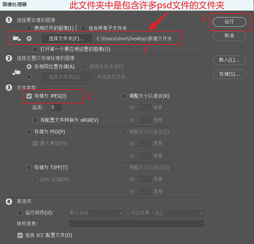Image resolution: width=254 pixels, height=244 pixels.
Task: Click the source folder icon with arrow
Action: pyautogui.click(x=17, y=38)
